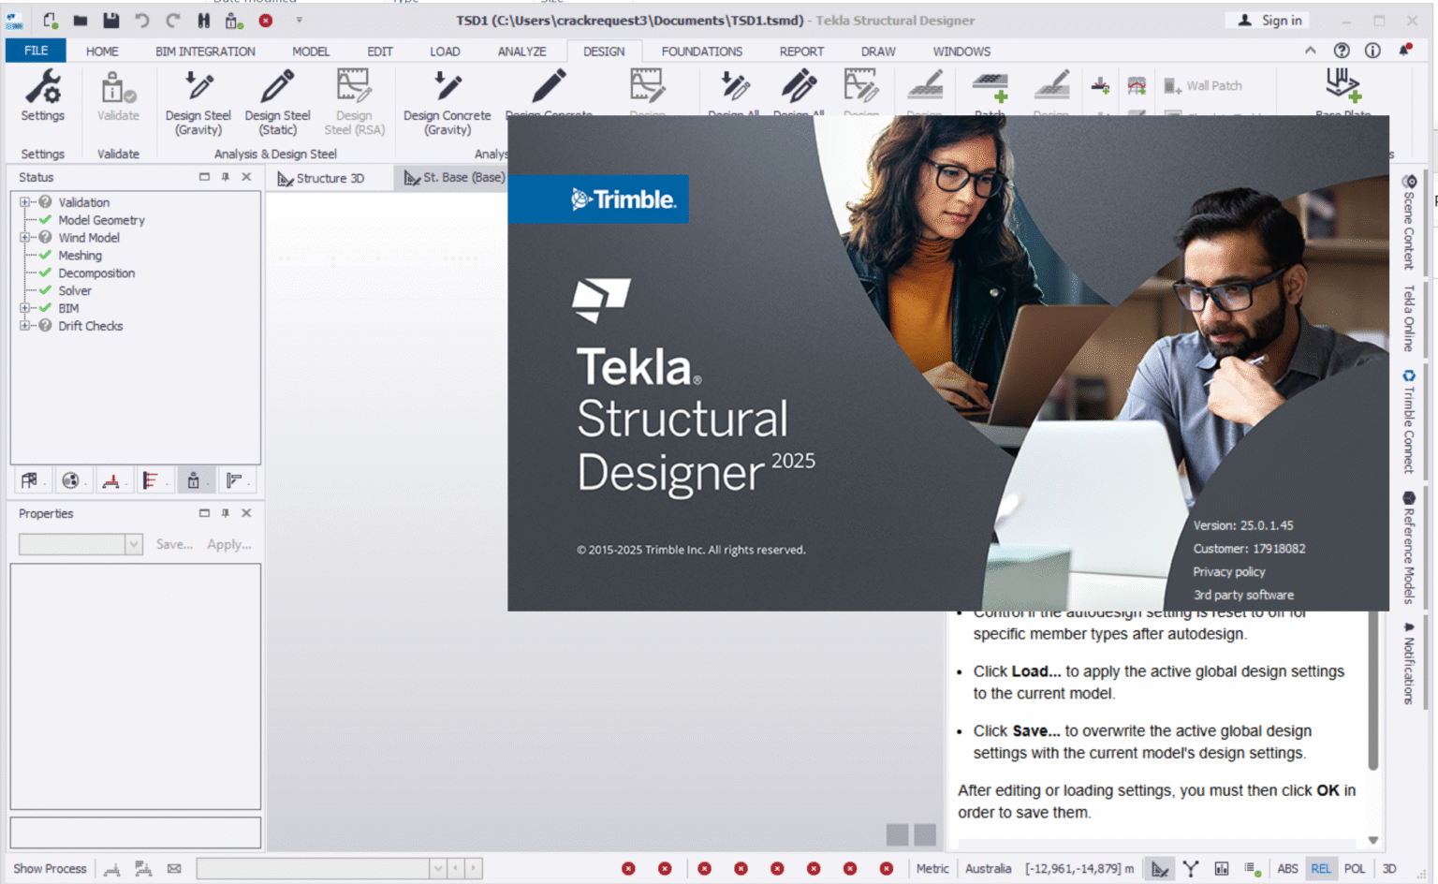Click the Y-shaped snap icon in status bar
This screenshot has width=1438, height=884.
[x=1191, y=868]
